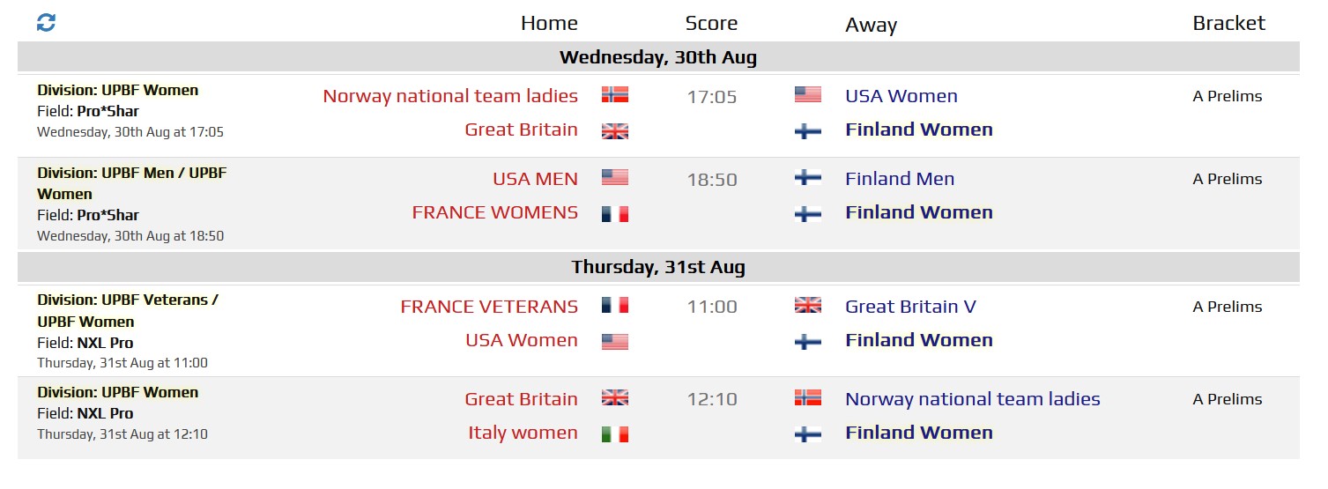Click the USA flag next to USA Women away

coord(808,95)
